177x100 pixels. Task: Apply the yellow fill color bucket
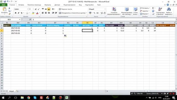point(33,13)
